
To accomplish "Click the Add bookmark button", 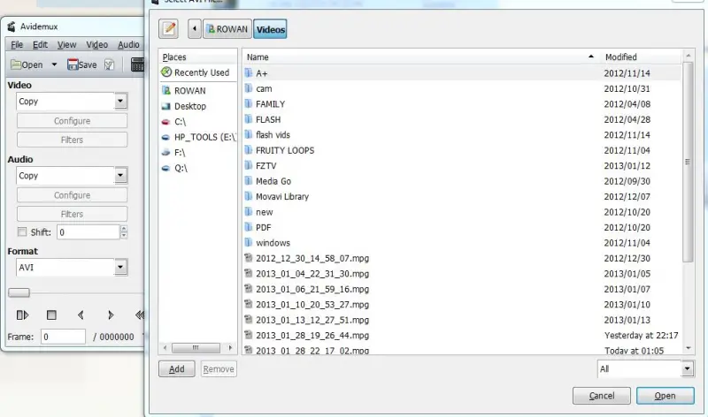I will click(176, 369).
